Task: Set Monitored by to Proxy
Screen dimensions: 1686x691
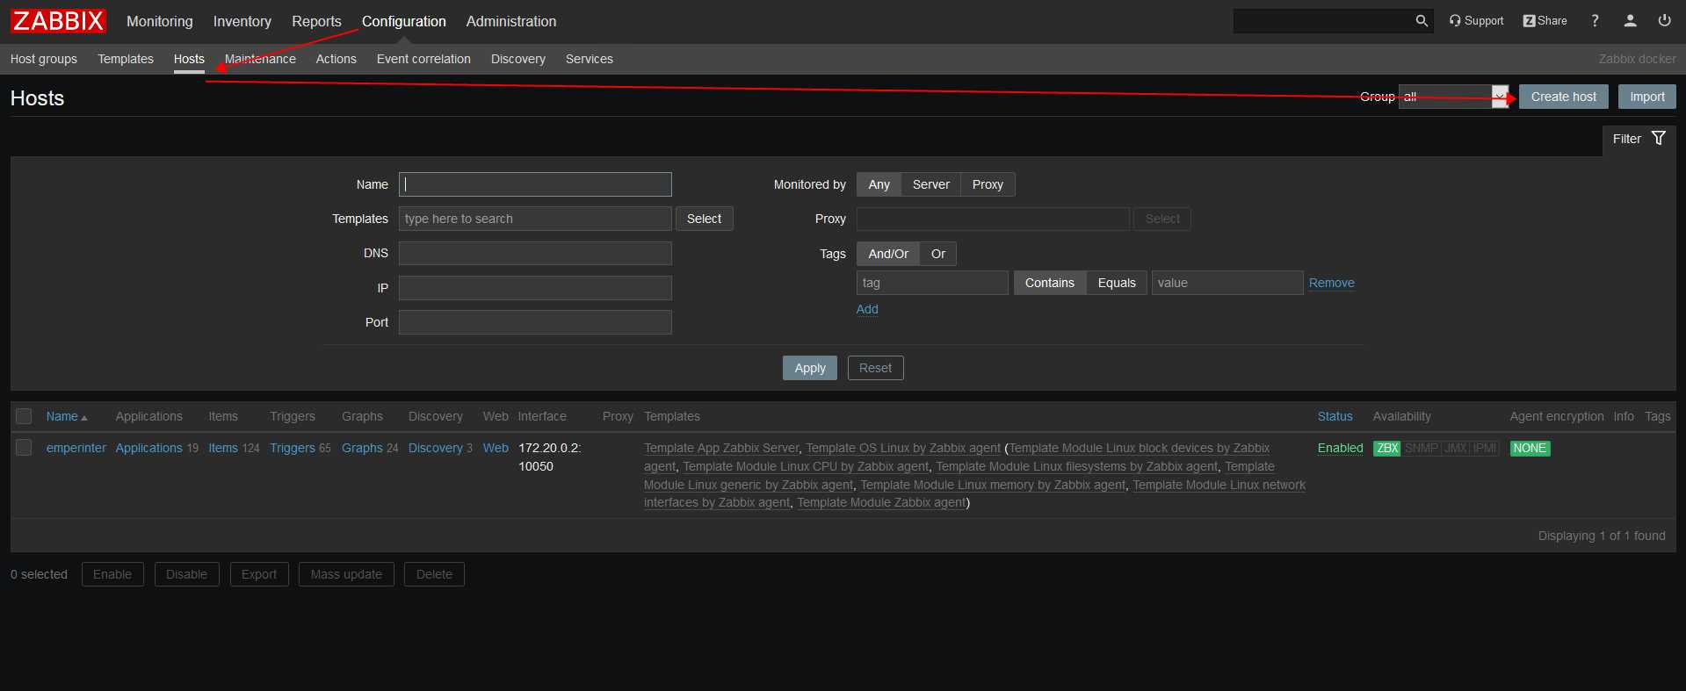Action: [988, 184]
